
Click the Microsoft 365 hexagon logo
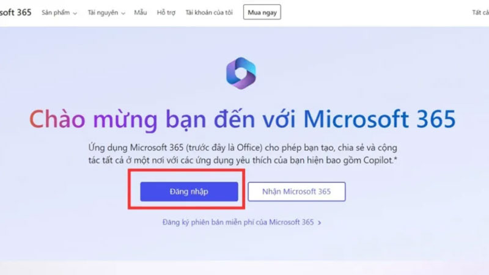[241, 73]
